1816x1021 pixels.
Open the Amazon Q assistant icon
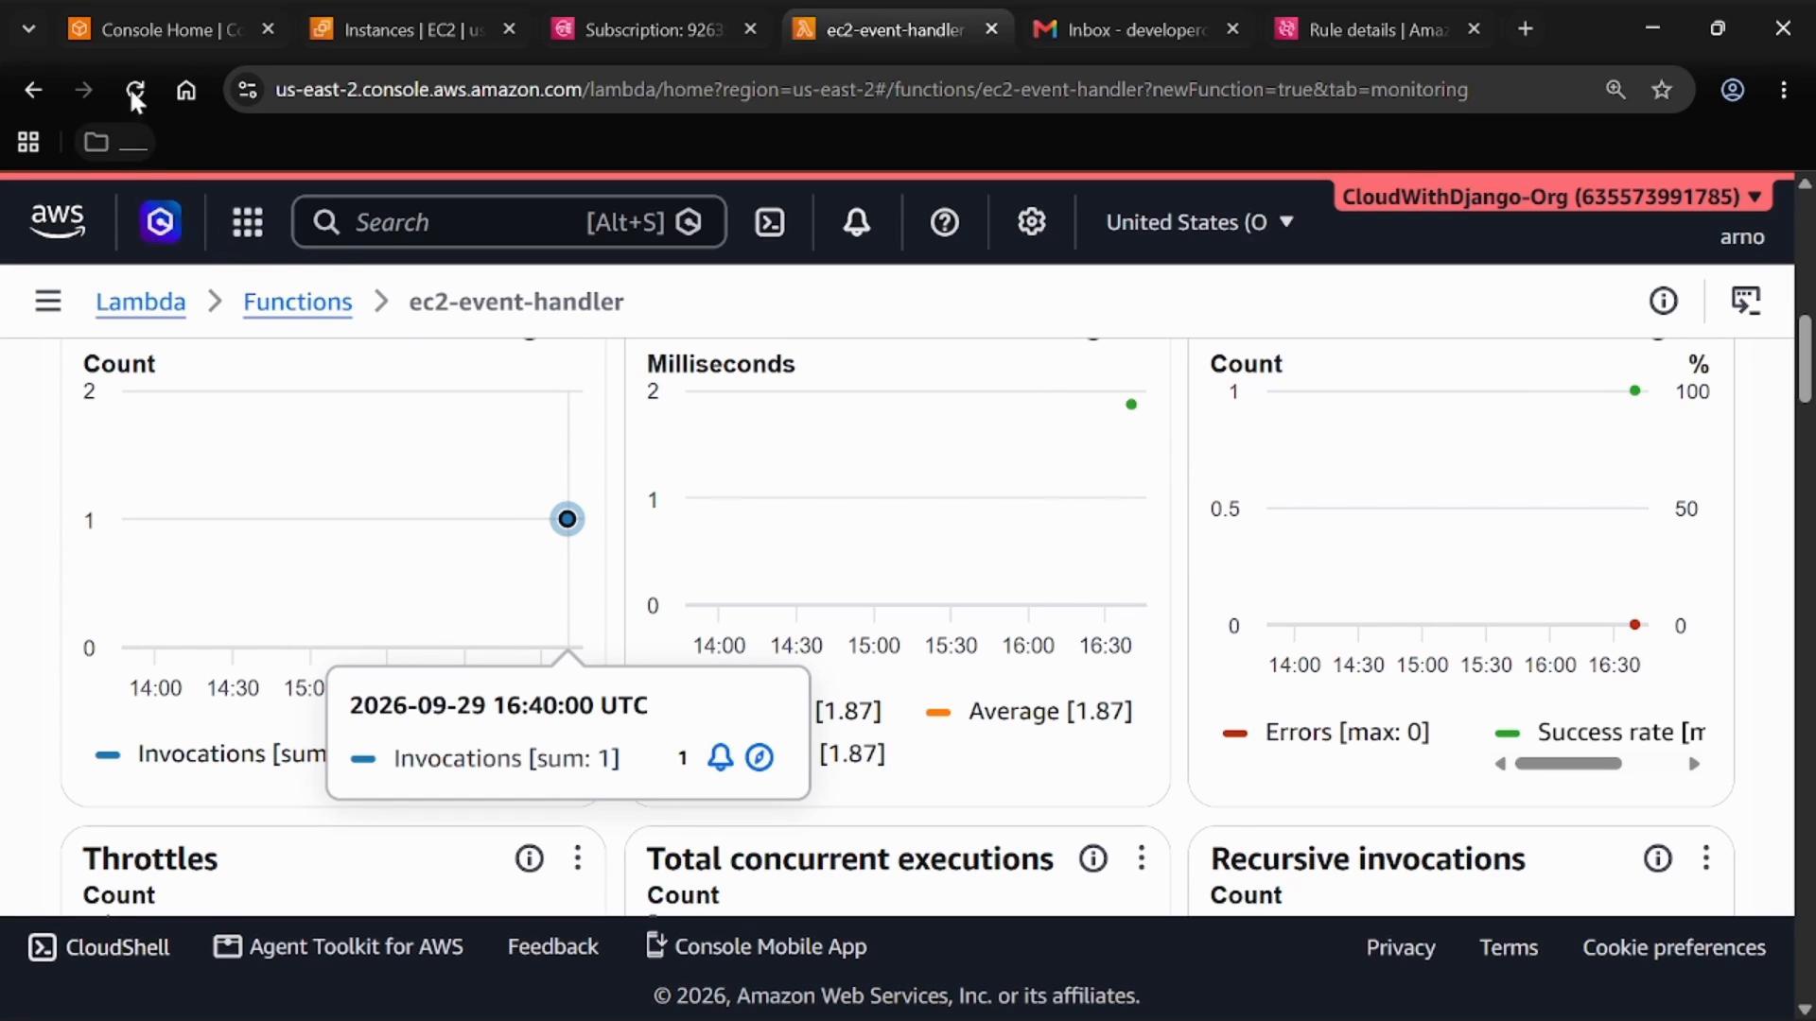coord(160,222)
